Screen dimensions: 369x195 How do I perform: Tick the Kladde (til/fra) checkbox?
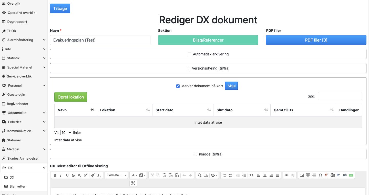pos(195,154)
